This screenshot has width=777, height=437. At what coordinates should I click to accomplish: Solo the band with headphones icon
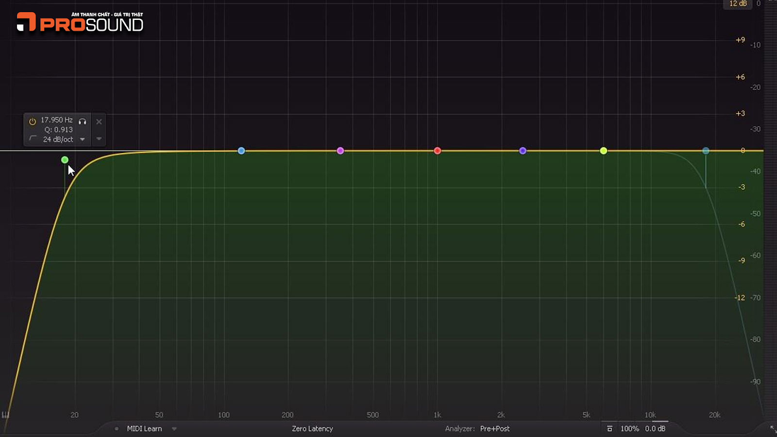coord(83,121)
